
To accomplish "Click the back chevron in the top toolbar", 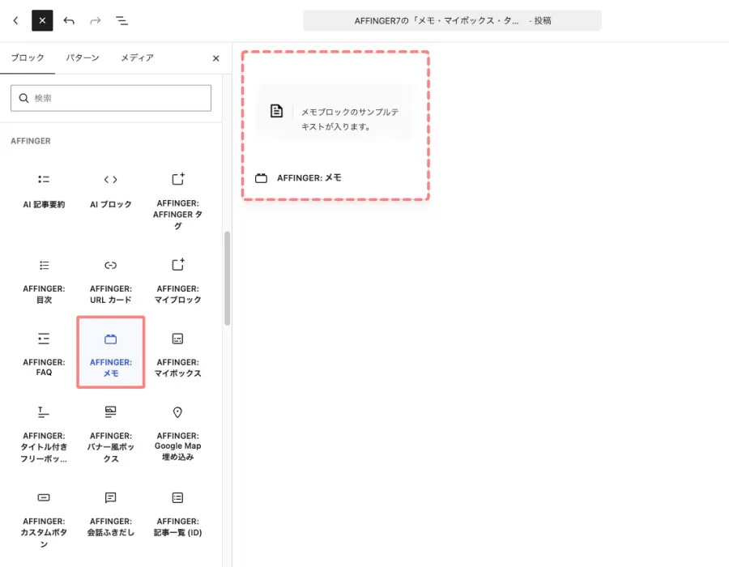I will (x=16, y=20).
